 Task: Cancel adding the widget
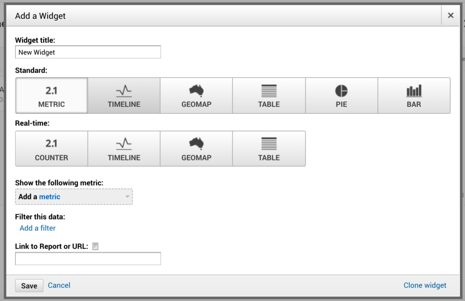[59, 285]
